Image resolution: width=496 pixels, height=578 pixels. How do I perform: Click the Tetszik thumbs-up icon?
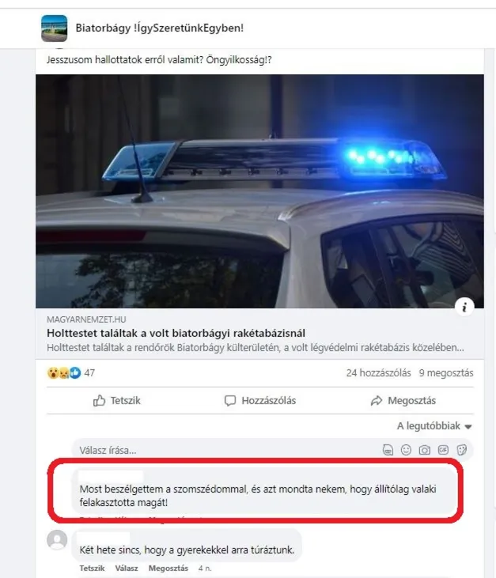pos(99,400)
